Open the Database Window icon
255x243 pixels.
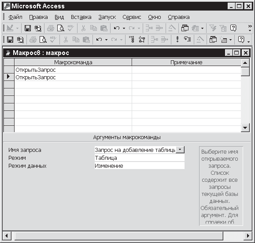213,40
